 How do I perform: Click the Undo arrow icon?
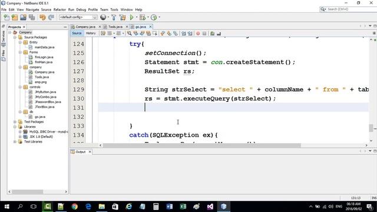pos(42,17)
